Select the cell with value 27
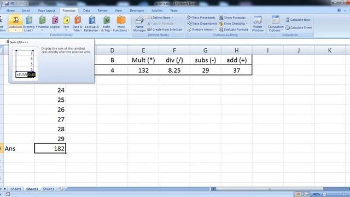The width and height of the screenshot is (350, 197). 50,119
